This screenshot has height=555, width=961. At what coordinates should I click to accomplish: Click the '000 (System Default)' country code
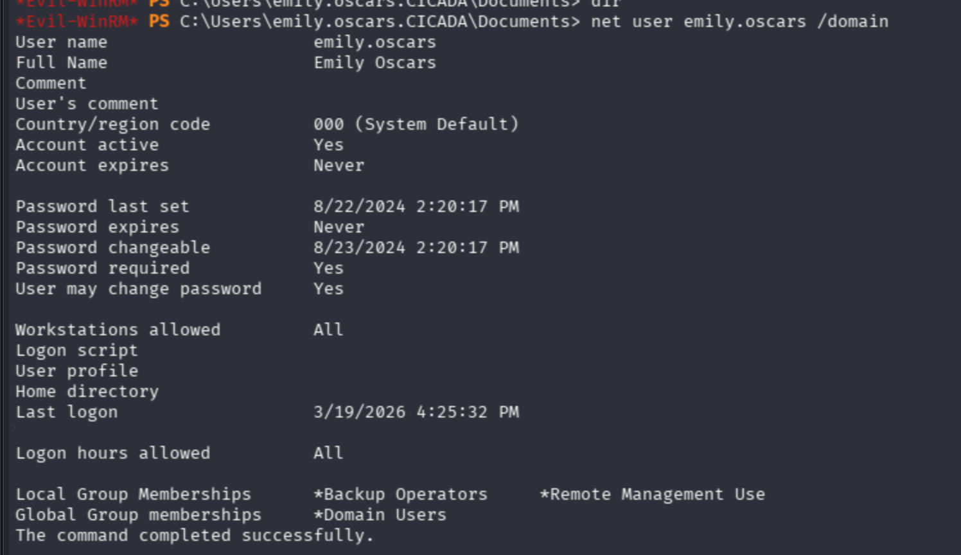pyautogui.click(x=416, y=125)
